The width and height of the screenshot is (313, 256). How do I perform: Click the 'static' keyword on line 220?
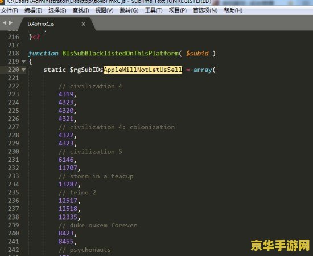pyautogui.click(x=55, y=70)
